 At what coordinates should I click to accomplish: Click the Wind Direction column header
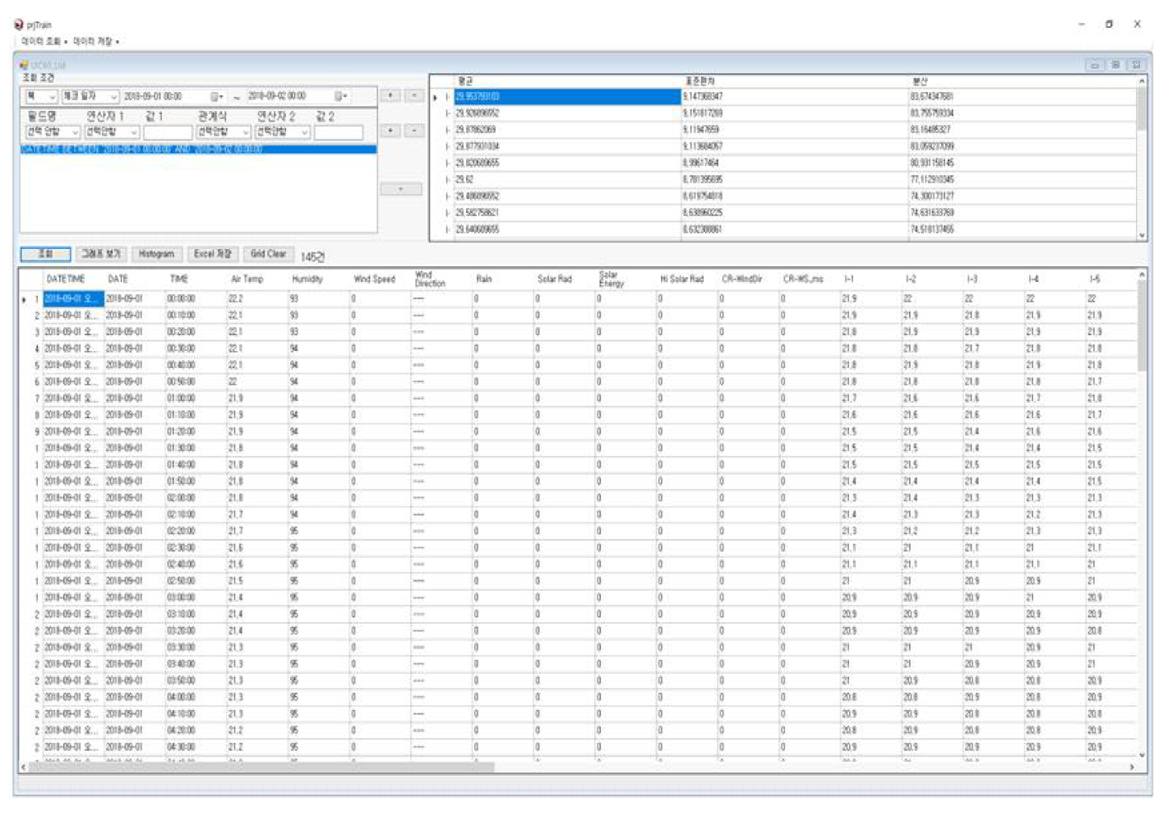click(441, 279)
